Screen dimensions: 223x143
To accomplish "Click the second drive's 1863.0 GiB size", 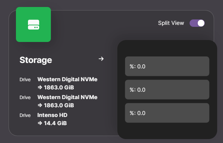I will click(x=59, y=105).
